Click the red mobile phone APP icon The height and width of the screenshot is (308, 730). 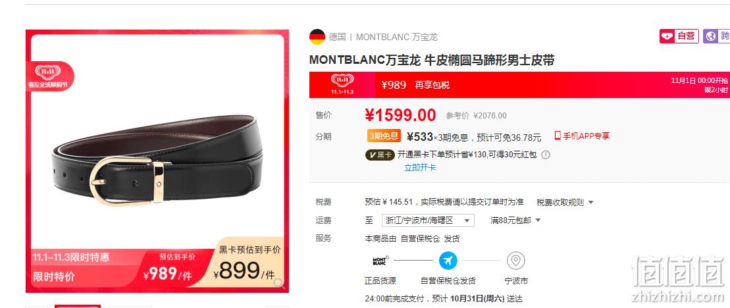click(x=558, y=136)
